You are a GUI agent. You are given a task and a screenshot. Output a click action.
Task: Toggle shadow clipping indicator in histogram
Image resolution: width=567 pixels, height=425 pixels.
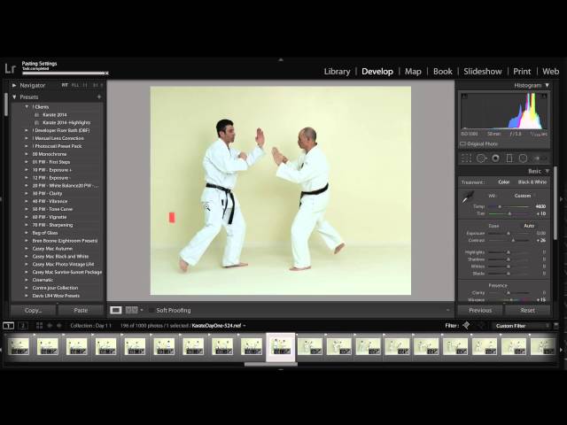pos(464,97)
